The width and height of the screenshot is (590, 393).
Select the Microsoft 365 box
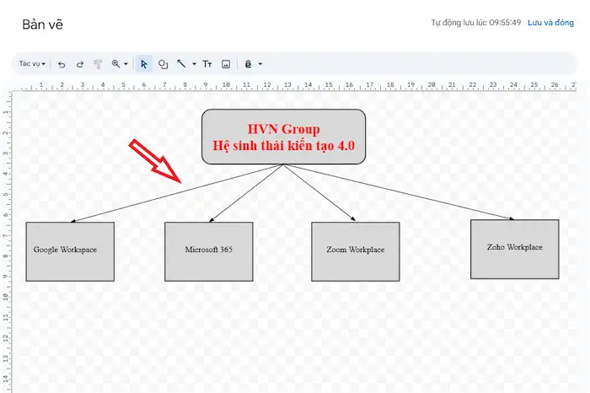209,251
